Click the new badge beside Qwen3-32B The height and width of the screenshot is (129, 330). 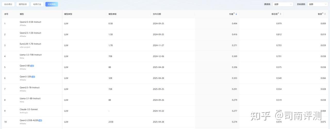[33, 77]
